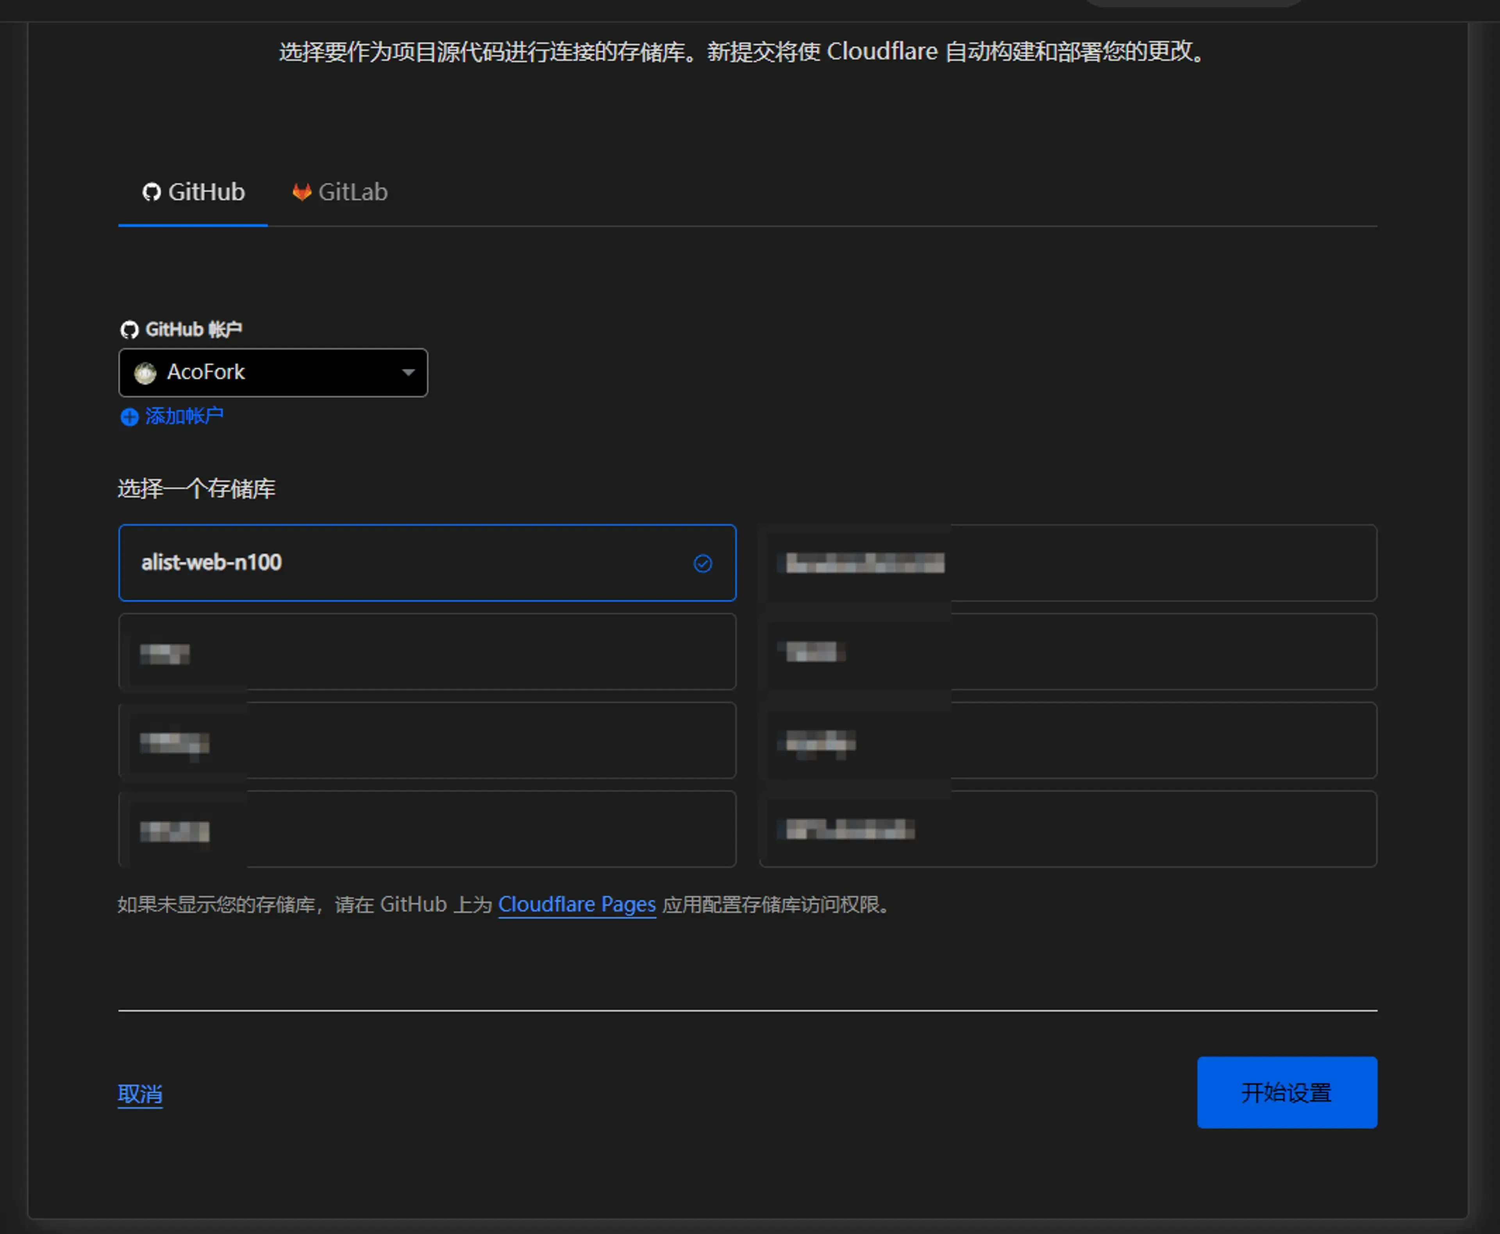The height and width of the screenshot is (1234, 1500).
Task: Click the AcoFork avatar image
Action: pos(146,373)
